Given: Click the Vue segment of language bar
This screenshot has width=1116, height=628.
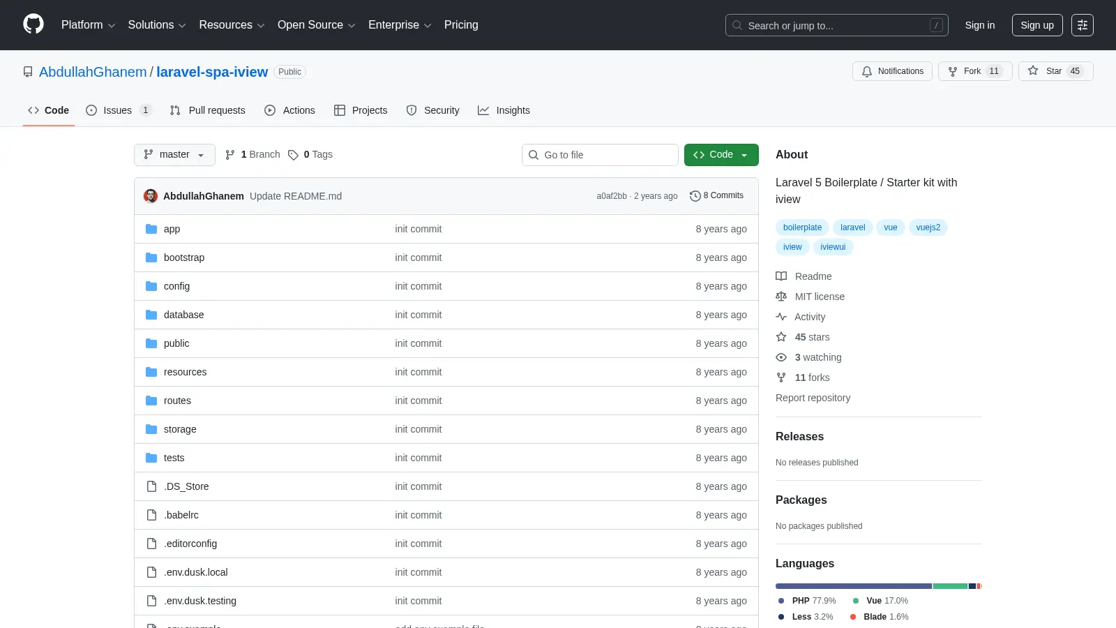Looking at the screenshot, I should 950,586.
